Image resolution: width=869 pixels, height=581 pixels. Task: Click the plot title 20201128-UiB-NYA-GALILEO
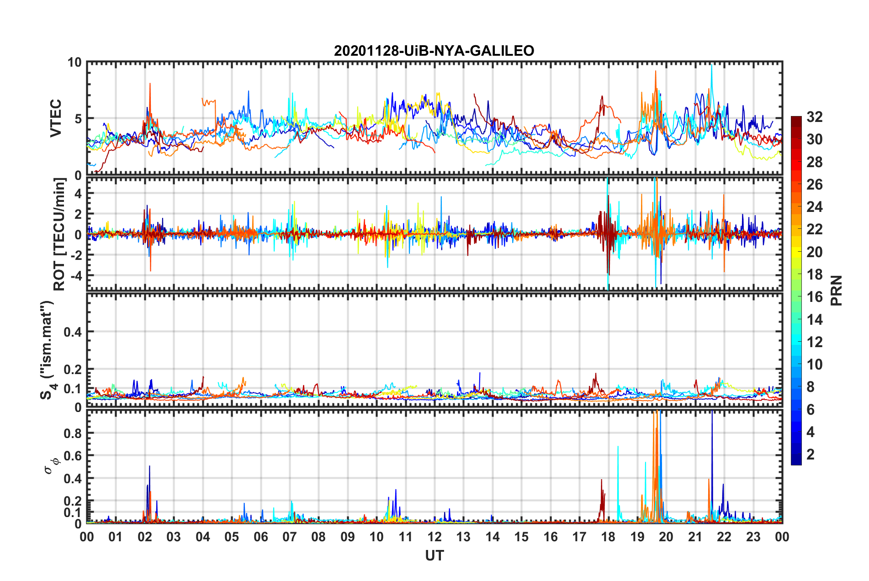[x=434, y=51]
